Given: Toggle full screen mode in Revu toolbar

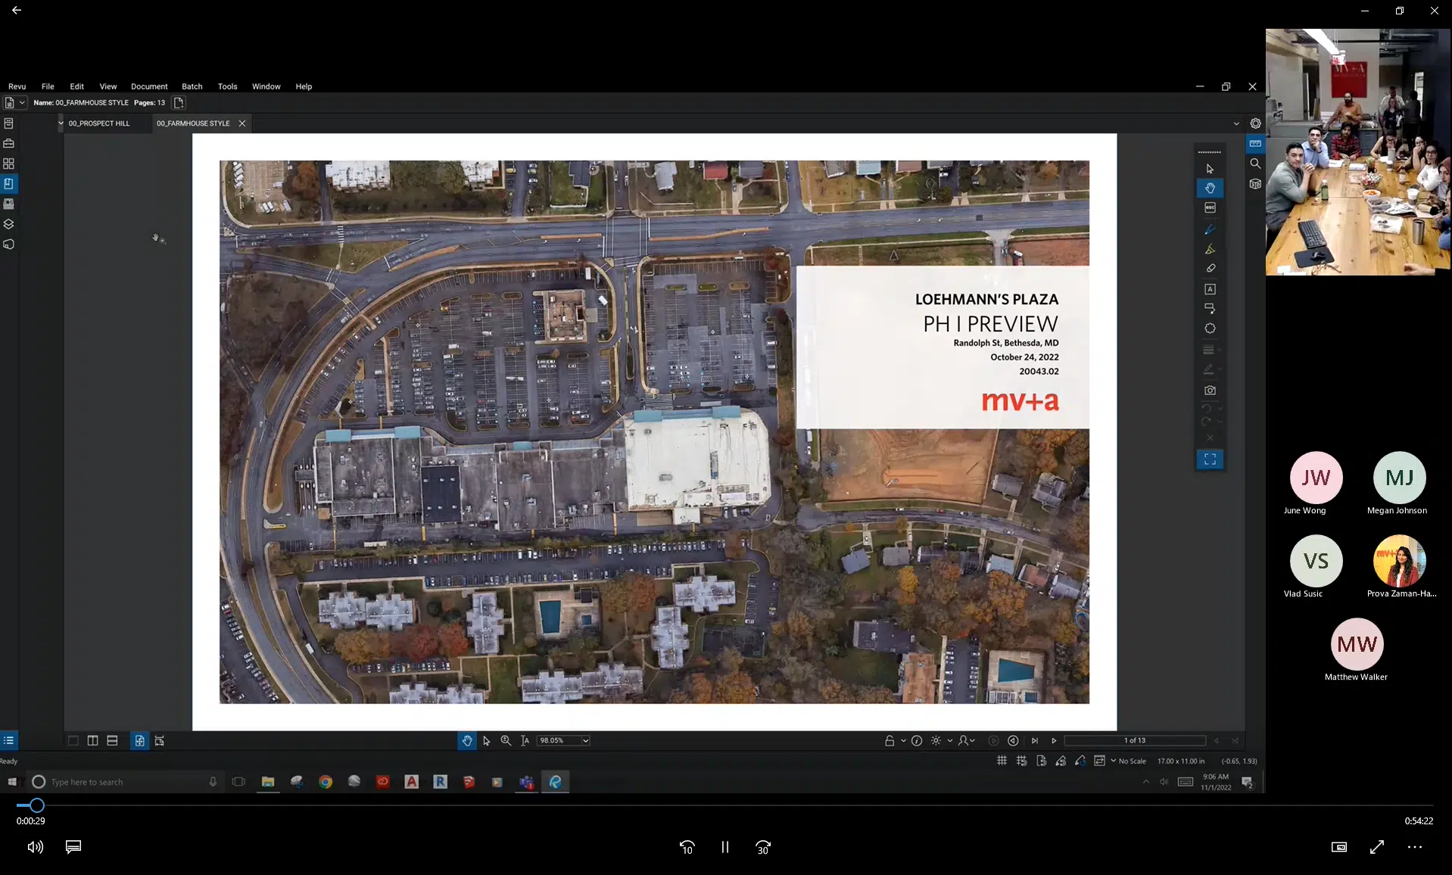Looking at the screenshot, I should (1210, 459).
